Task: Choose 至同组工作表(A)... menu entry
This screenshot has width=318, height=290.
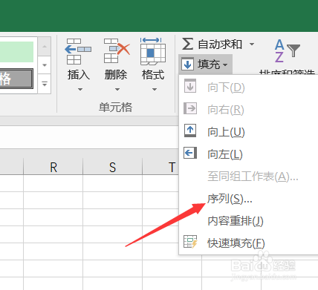Action: [248, 177]
